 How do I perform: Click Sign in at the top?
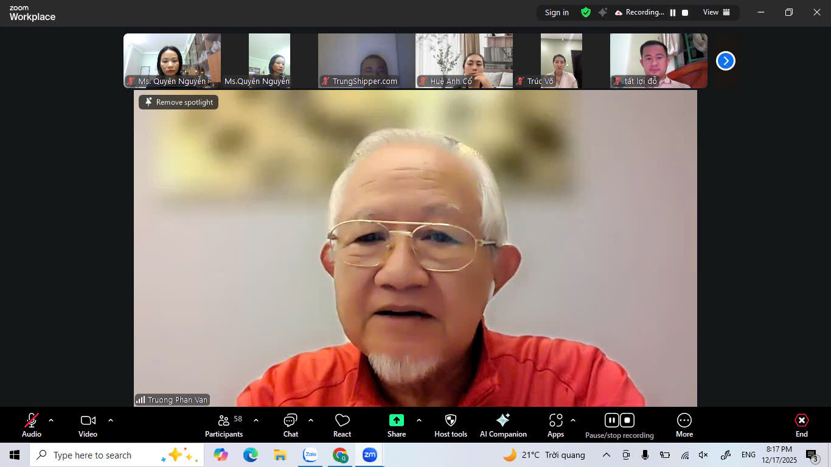(x=557, y=12)
